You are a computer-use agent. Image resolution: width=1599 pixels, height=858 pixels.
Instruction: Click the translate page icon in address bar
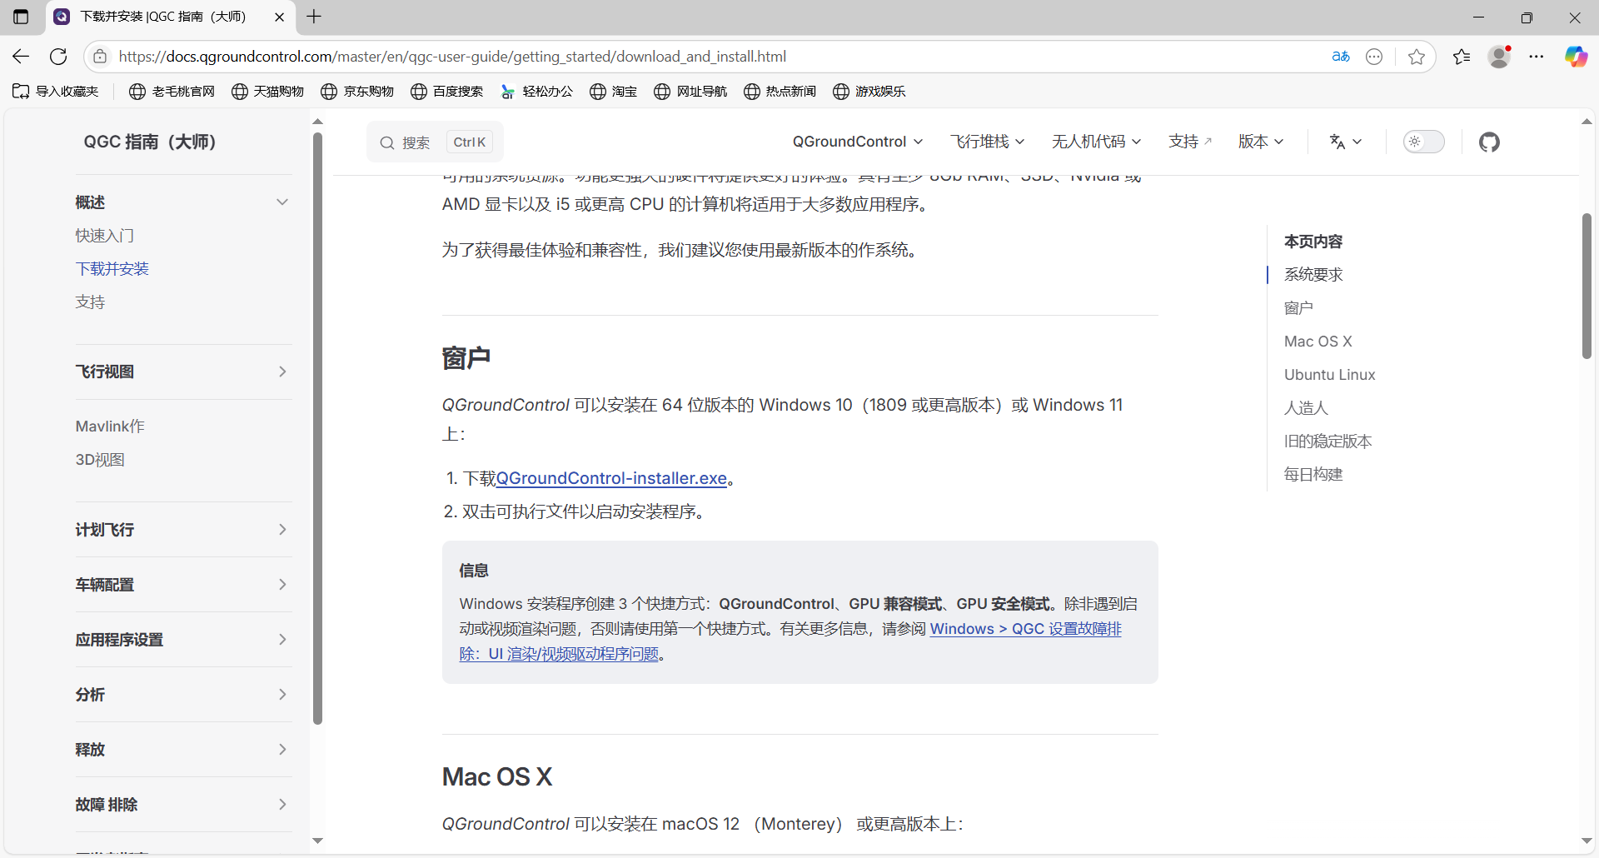[1340, 57]
